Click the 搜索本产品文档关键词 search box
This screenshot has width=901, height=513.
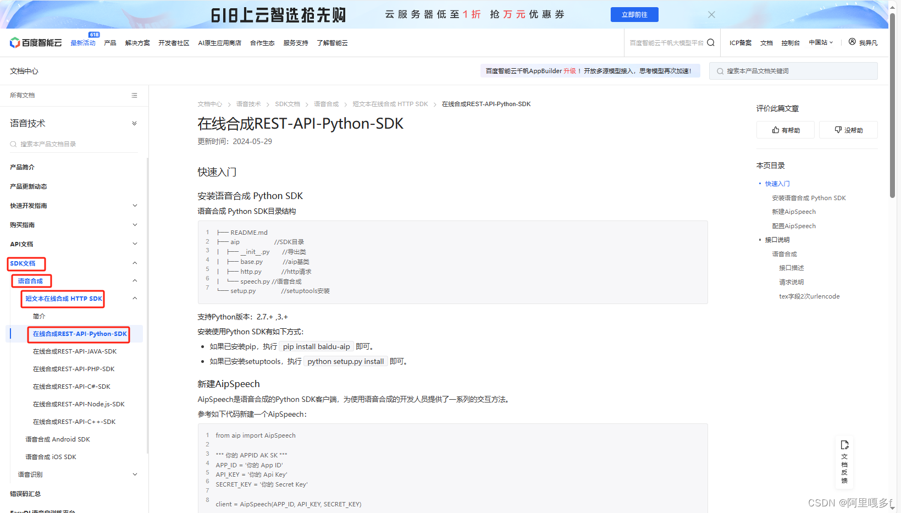(793, 71)
